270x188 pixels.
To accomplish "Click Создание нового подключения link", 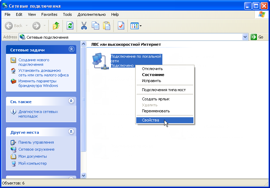I will [x=34, y=62].
